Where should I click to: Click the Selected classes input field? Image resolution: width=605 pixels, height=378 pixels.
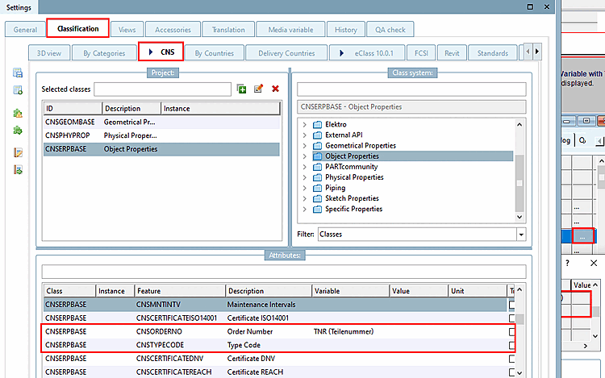(x=162, y=89)
